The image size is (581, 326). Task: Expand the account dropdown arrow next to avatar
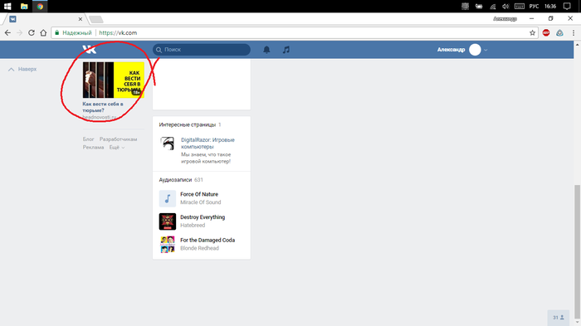pyautogui.click(x=486, y=50)
